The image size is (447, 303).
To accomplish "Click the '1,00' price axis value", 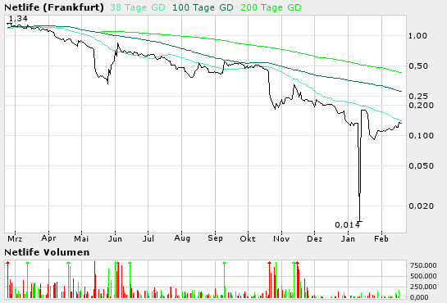I will coord(418,36).
